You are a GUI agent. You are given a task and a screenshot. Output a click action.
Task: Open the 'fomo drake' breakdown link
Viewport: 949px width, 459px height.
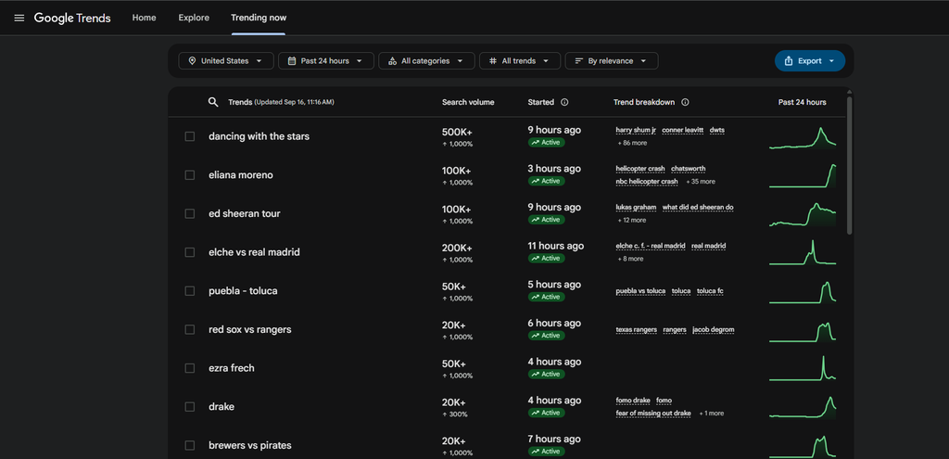(x=633, y=401)
